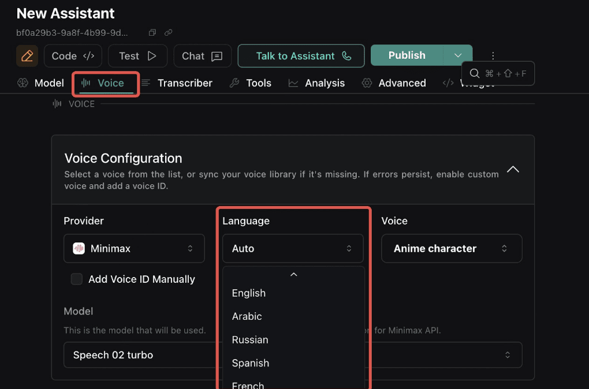Switch to the Transcriber tab
Screen dimensions: 589x389
point(177,83)
